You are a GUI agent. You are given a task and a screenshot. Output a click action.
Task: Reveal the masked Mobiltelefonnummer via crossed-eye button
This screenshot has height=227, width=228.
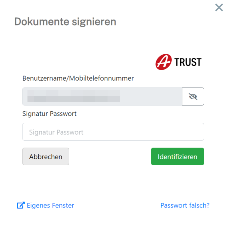point(193,96)
